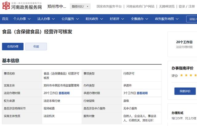Screen dimensions: 197x126
Task: Click the 河南政务服务网 logo icon
Action: point(6,6)
